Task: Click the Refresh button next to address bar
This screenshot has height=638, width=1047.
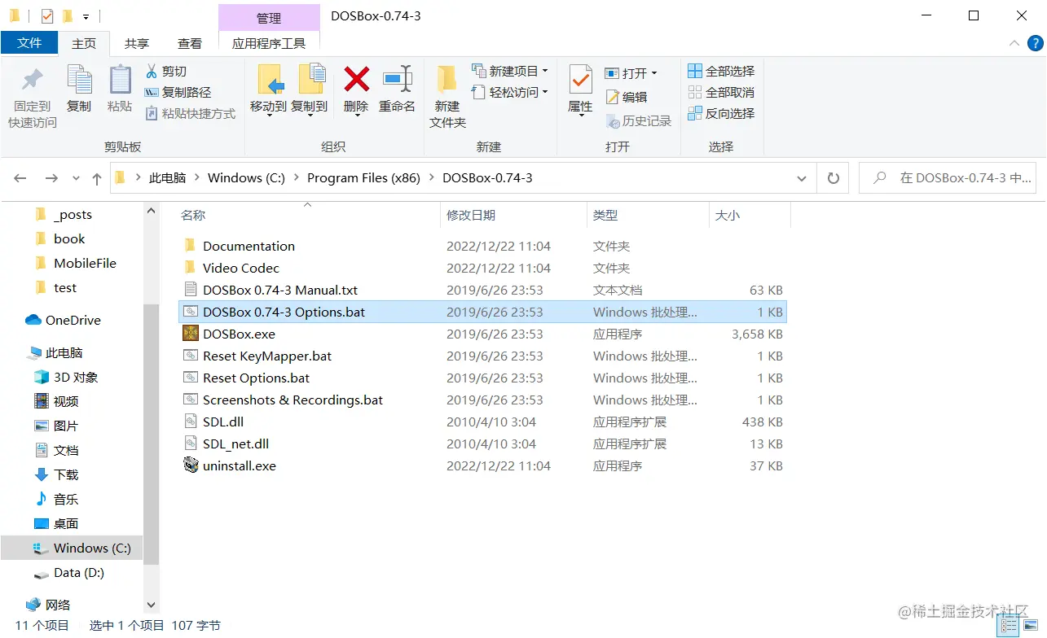Action: click(x=833, y=178)
